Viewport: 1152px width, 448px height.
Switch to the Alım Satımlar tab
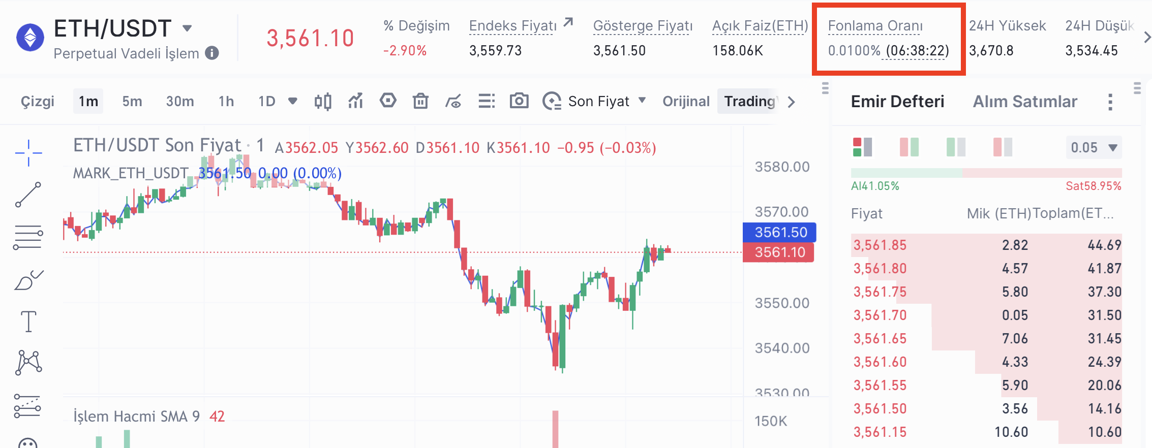(1025, 102)
